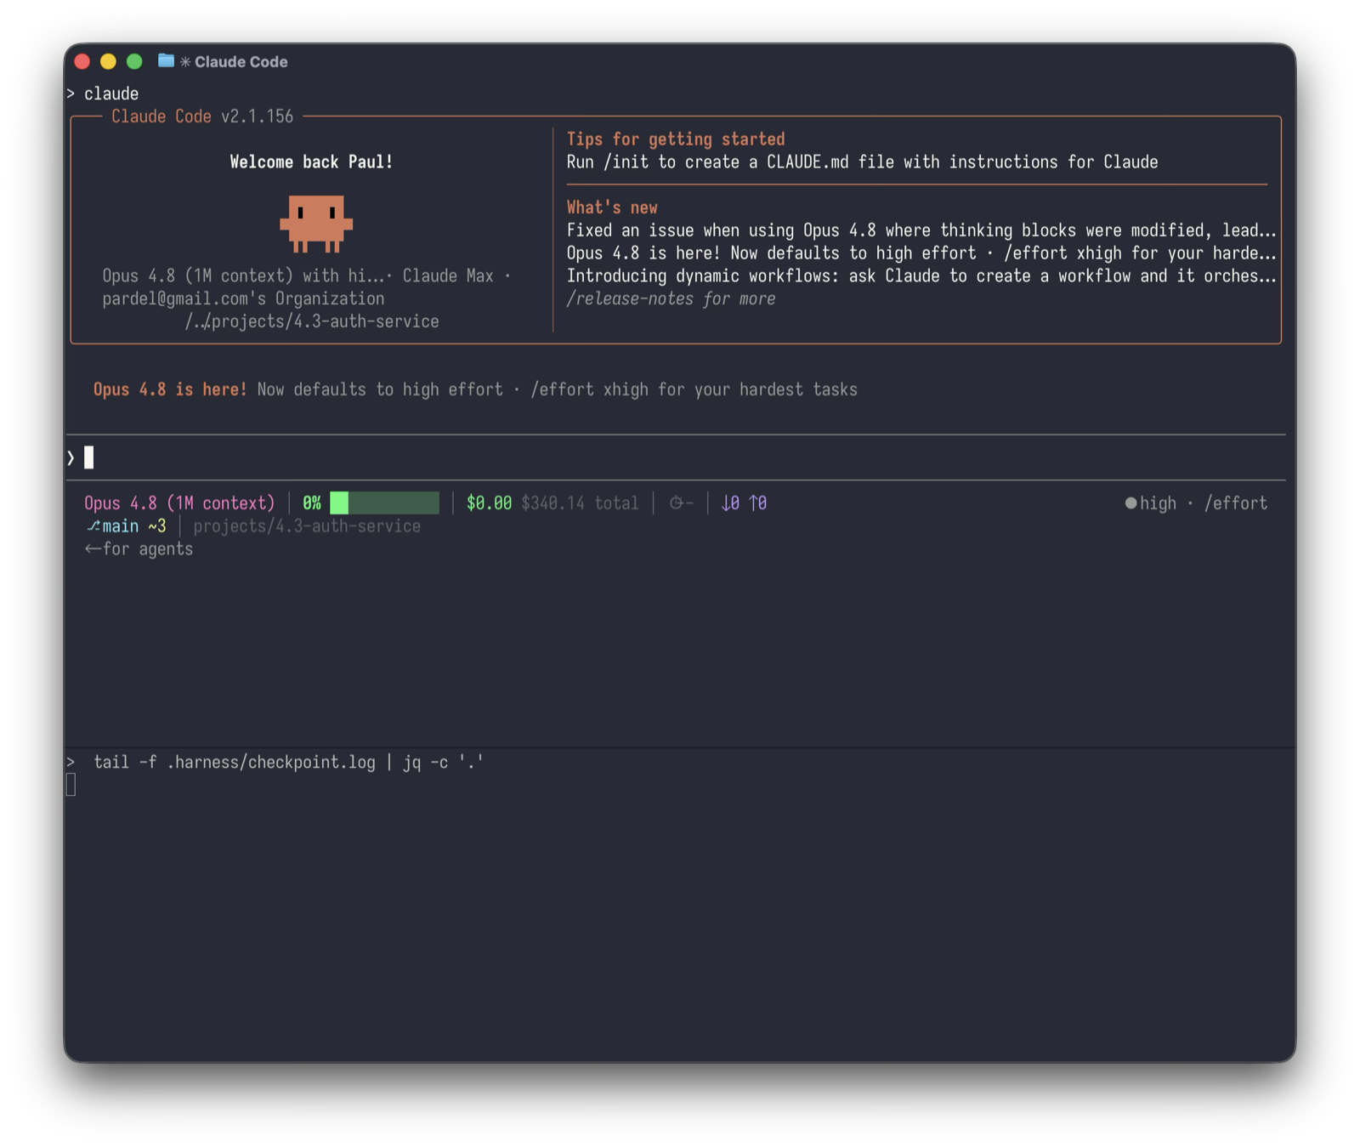Click '/release-notes for more' text
The image size is (1360, 1147).
[671, 298]
